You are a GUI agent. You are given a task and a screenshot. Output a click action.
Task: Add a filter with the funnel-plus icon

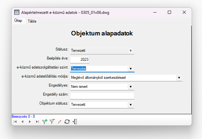click(x=45, y=122)
